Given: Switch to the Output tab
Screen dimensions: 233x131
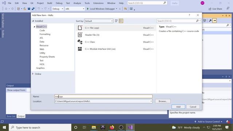Looking at the screenshot, I should [x=21, y=116].
